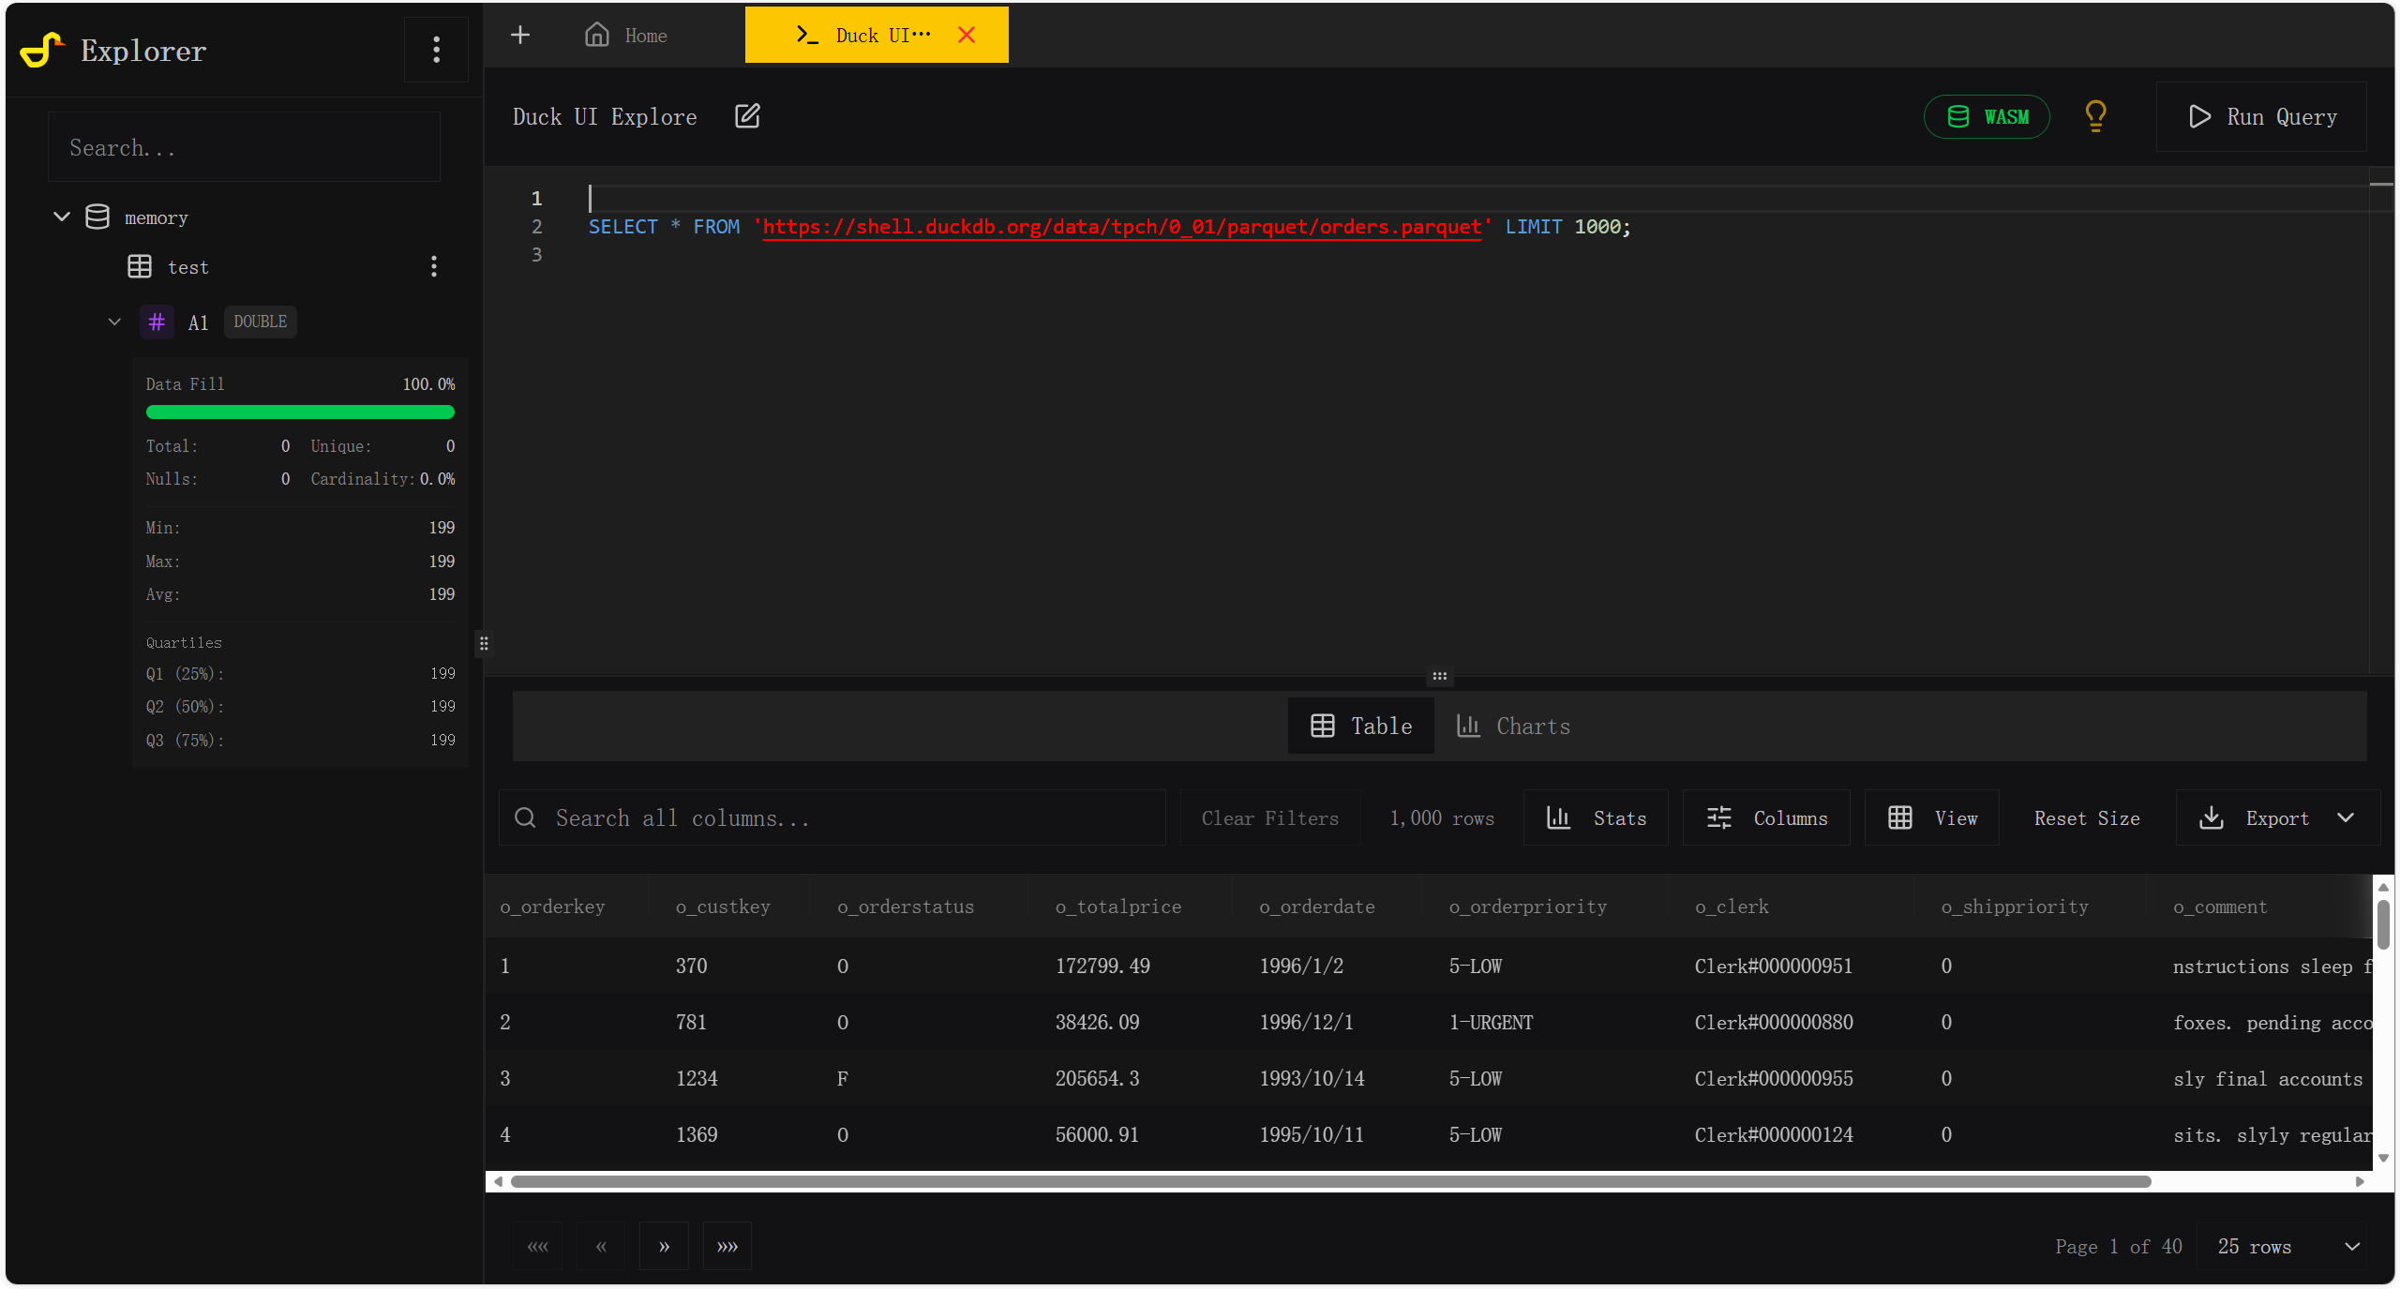This screenshot has width=2400, height=1289.
Task: Click the Run Query button
Action: (2262, 116)
